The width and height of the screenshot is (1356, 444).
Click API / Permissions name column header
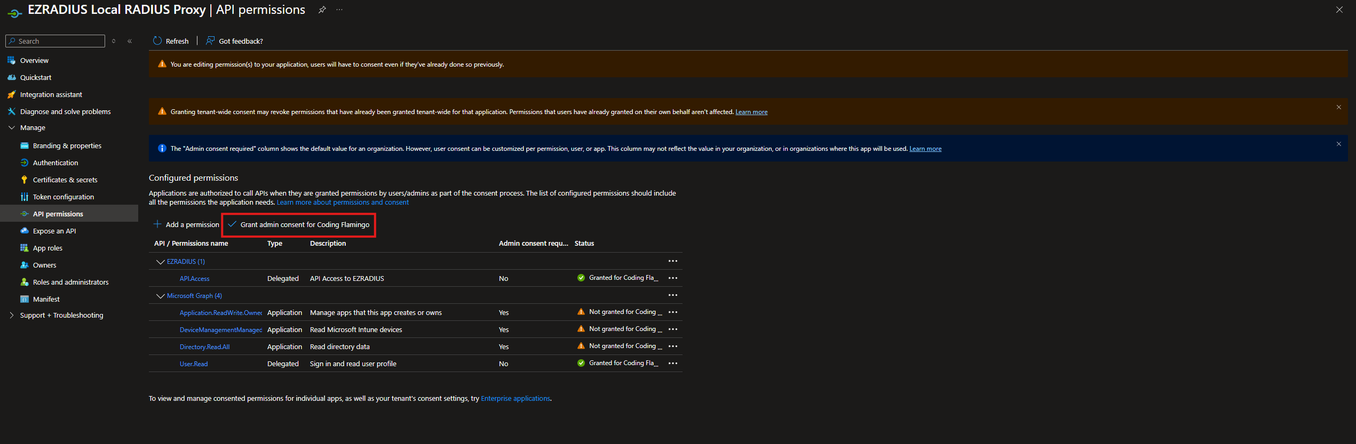pyautogui.click(x=191, y=244)
